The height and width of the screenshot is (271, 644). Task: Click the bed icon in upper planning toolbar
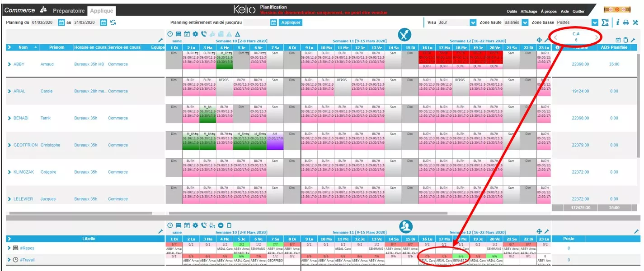(x=178, y=34)
